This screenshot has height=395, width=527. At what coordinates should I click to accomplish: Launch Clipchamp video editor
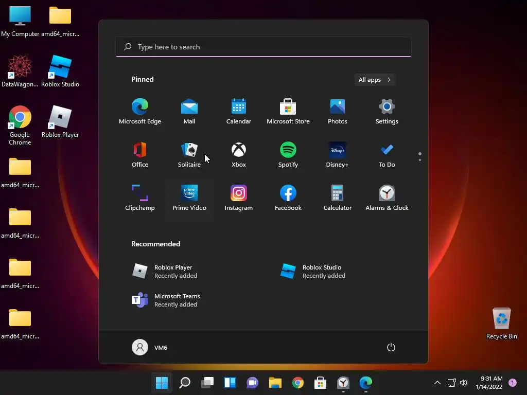[x=140, y=198]
